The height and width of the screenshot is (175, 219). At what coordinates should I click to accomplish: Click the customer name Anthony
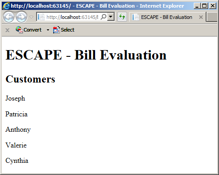point(18,129)
